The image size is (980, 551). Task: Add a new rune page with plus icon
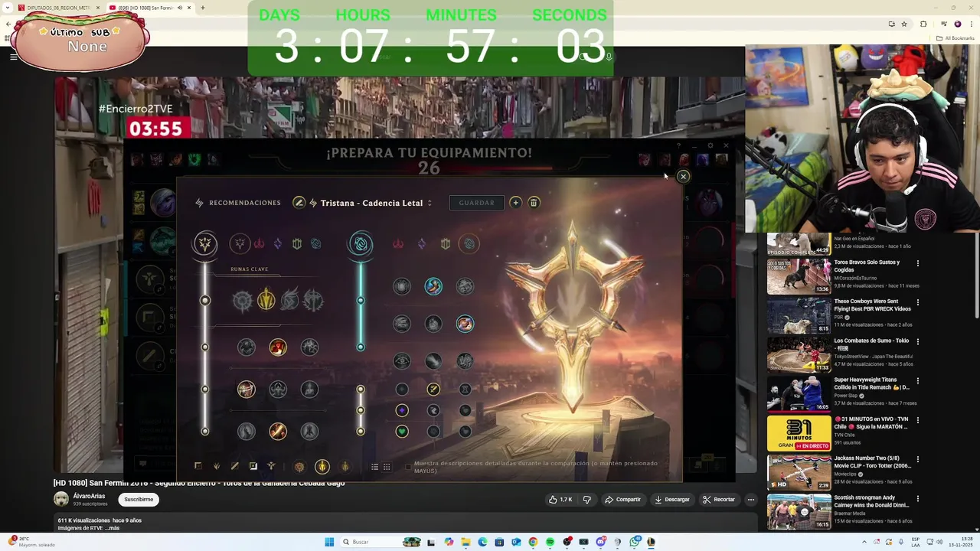[515, 203]
